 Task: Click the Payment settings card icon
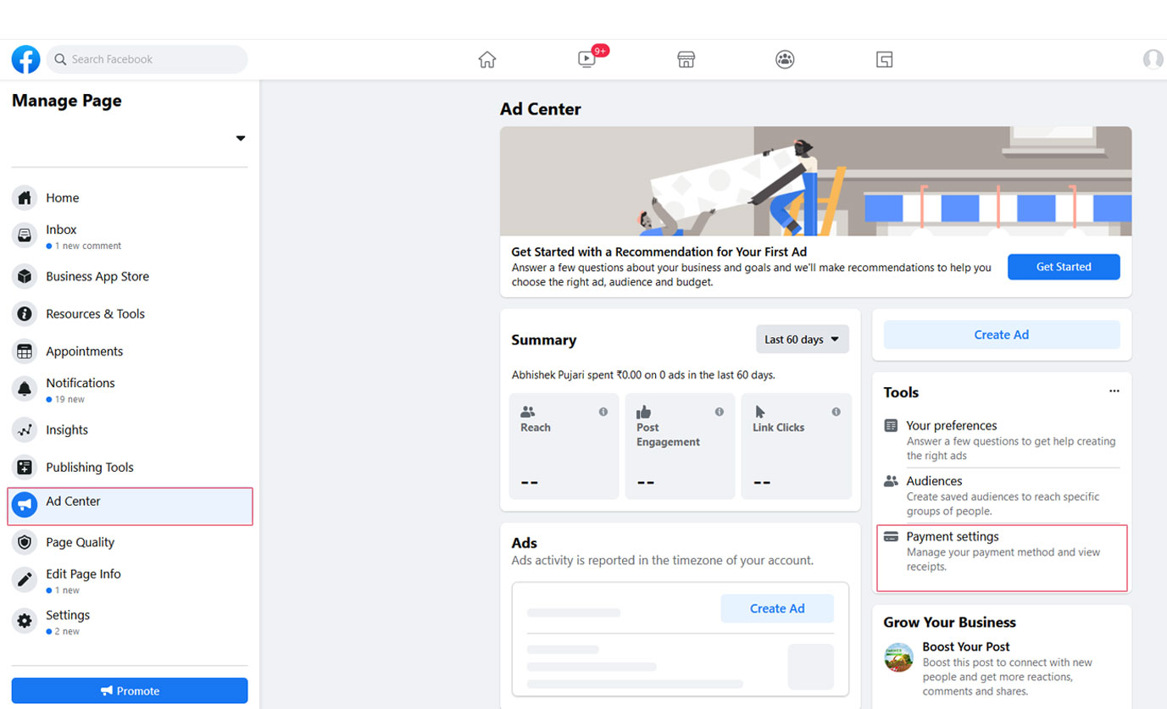point(891,536)
